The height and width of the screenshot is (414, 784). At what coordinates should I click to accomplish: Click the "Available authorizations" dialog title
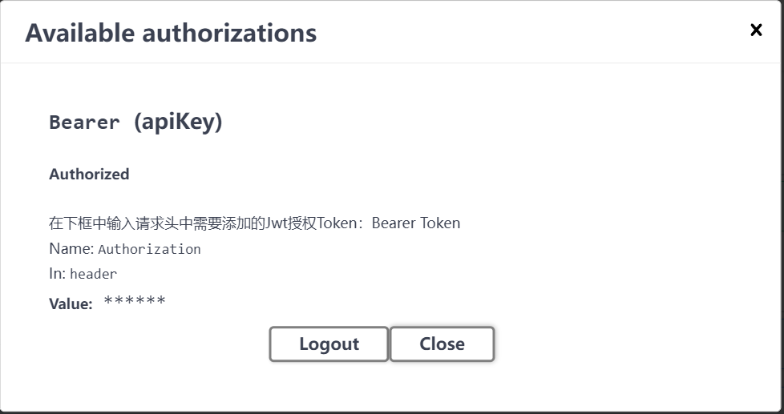[171, 33]
